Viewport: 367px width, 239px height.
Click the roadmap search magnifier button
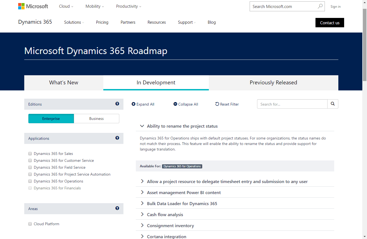[x=333, y=104]
